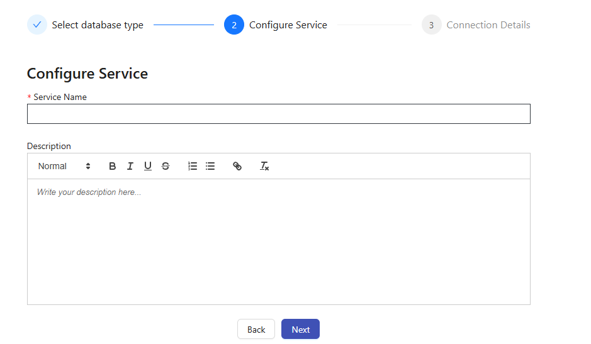Apply underline formatting to description text

coord(148,166)
